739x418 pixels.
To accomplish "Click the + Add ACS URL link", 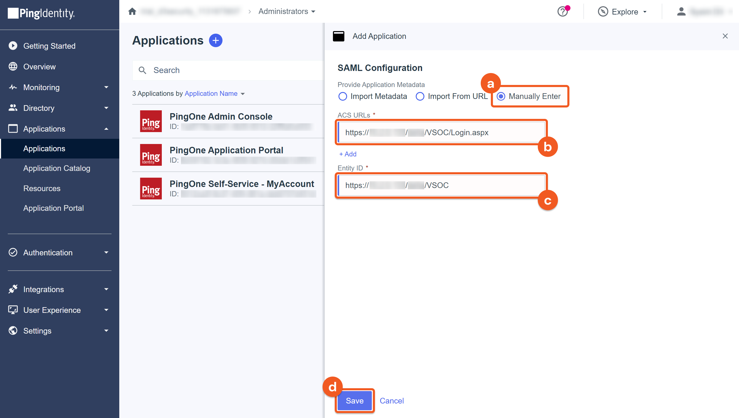I will [x=347, y=154].
